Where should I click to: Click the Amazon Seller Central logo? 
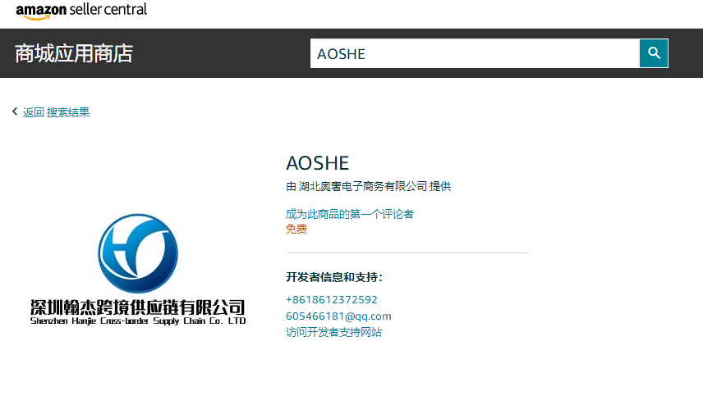[81, 11]
